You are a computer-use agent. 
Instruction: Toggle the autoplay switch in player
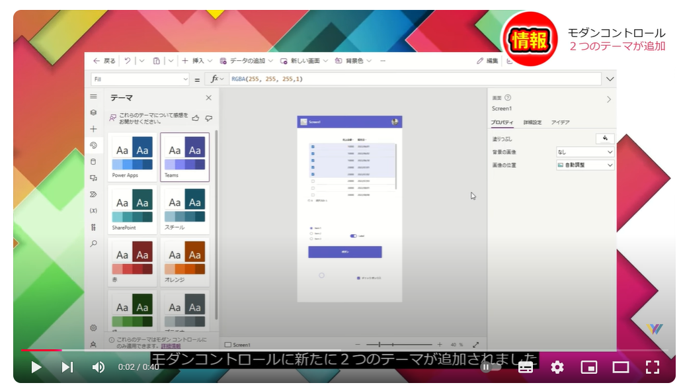point(489,367)
